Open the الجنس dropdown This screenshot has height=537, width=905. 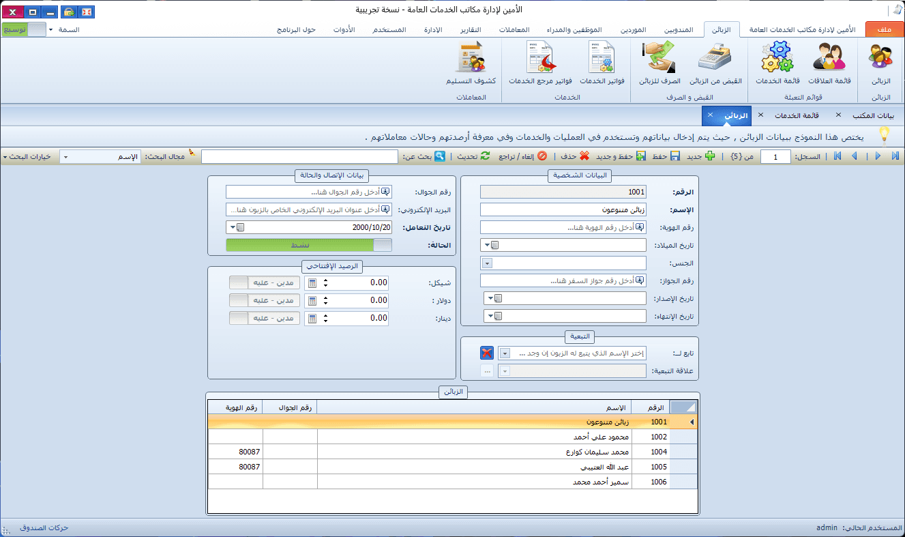[x=487, y=263]
